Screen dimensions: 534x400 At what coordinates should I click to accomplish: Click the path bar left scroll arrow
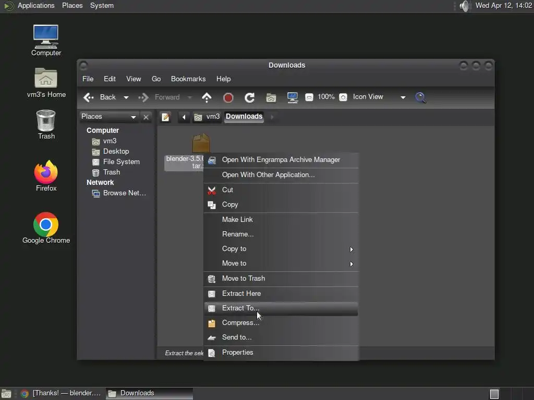(x=184, y=117)
